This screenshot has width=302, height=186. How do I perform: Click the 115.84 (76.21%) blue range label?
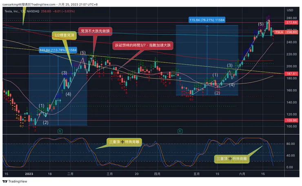207,20
